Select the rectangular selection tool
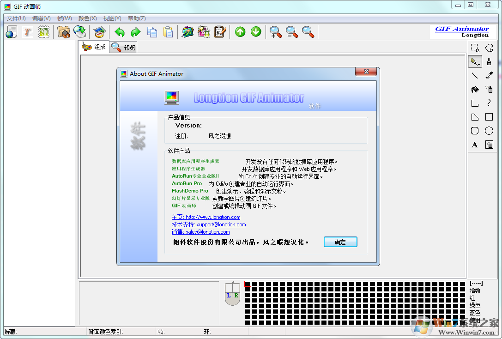 click(475, 48)
